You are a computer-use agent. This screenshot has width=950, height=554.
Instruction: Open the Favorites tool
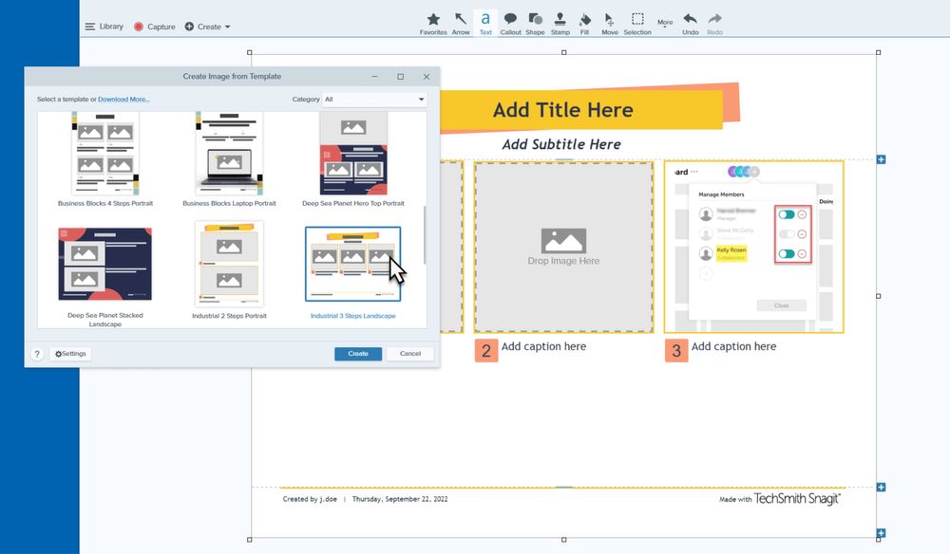pos(433,24)
